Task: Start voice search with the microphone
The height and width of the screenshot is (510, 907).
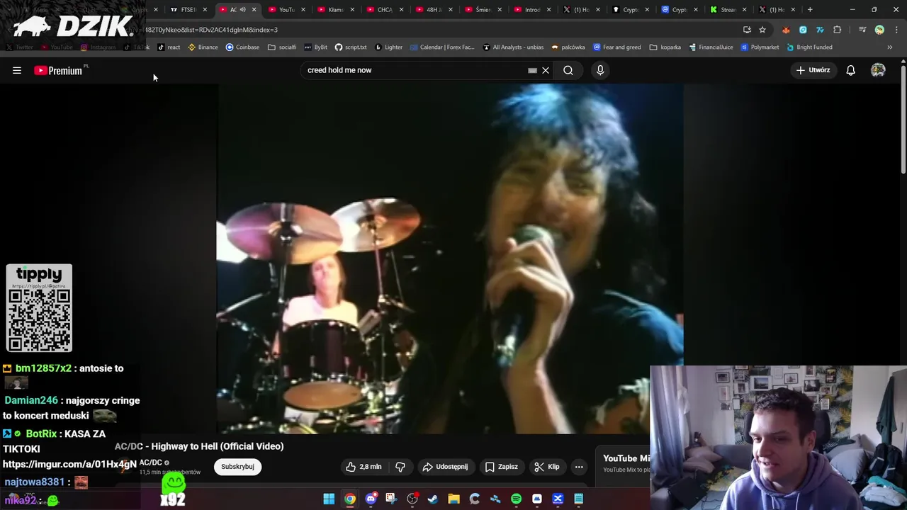Action: point(600,70)
